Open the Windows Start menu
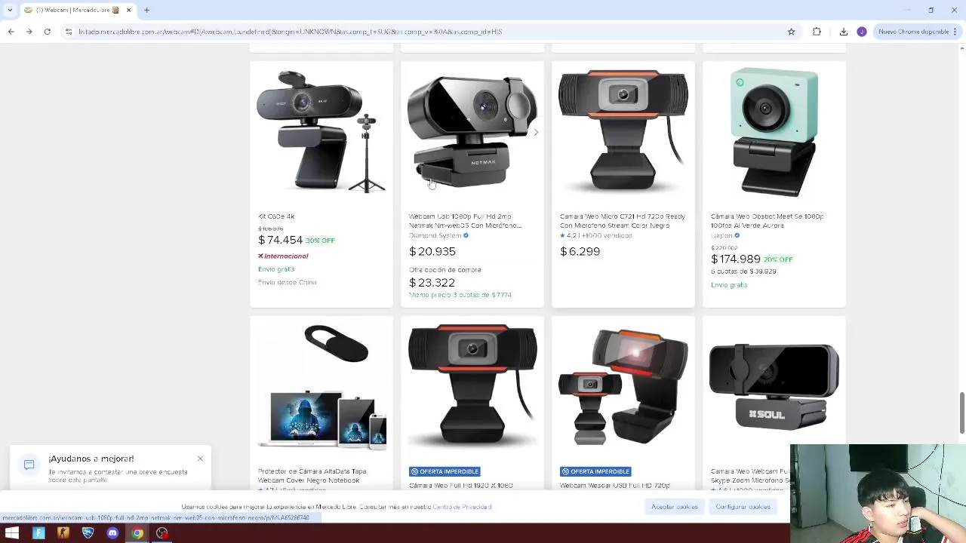966x543 pixels. point(12,533)
